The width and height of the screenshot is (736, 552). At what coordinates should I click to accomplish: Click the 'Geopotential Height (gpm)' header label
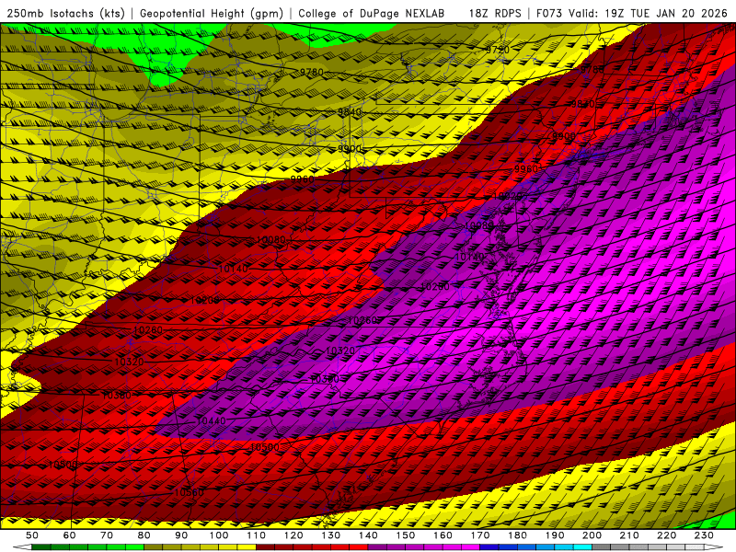pos(212,14)
